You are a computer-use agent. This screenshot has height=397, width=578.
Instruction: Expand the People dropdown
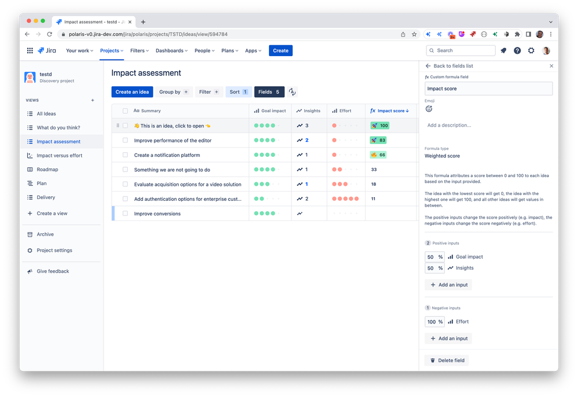(x=204, y=50)
